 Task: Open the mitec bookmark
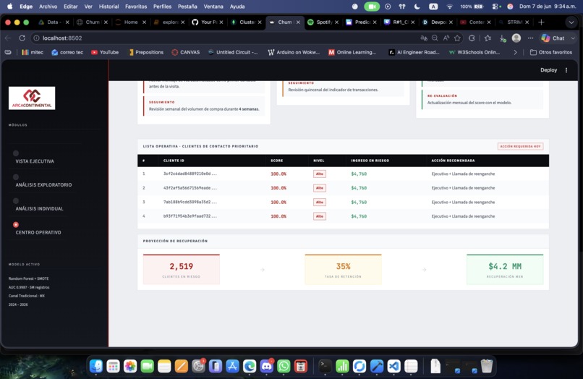(33, 53)
